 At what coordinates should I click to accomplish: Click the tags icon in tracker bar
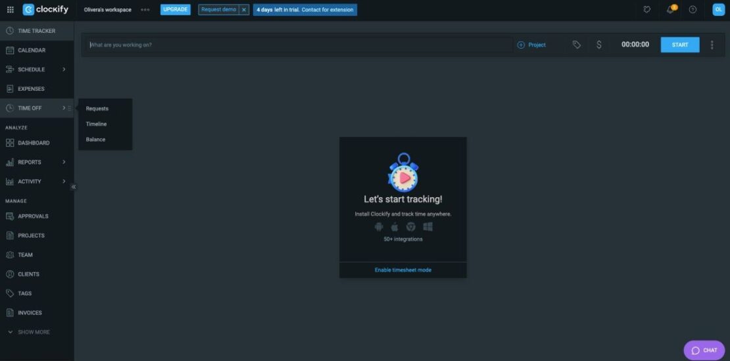click(577, 45)
